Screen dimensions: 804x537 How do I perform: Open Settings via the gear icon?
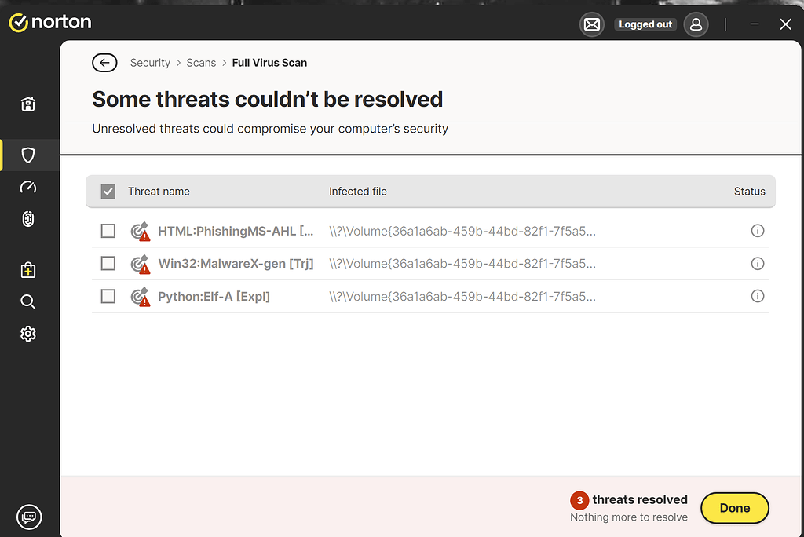(x=28, y=333)
